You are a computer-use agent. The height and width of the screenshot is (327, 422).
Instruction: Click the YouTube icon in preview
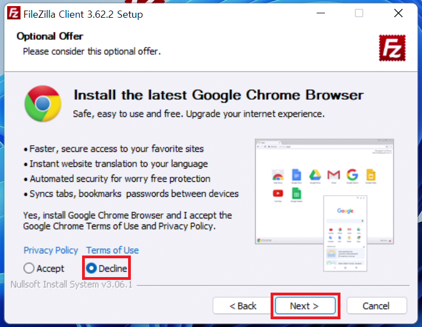(278, 193)
